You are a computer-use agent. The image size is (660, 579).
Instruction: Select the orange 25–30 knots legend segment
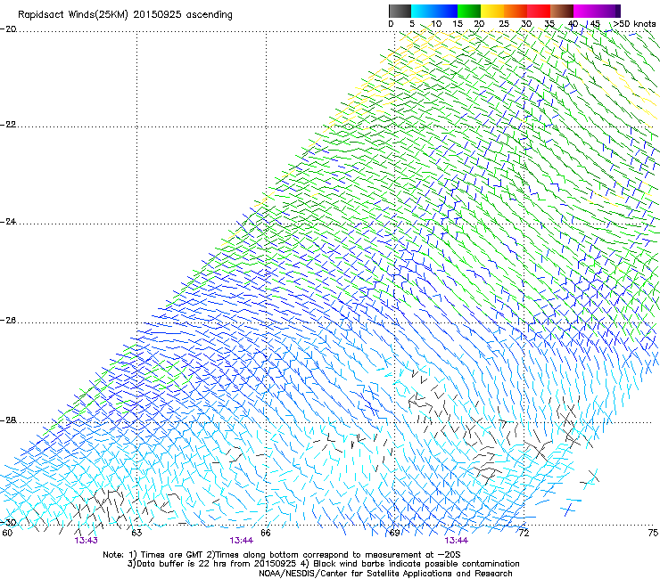tap(516, 11)
